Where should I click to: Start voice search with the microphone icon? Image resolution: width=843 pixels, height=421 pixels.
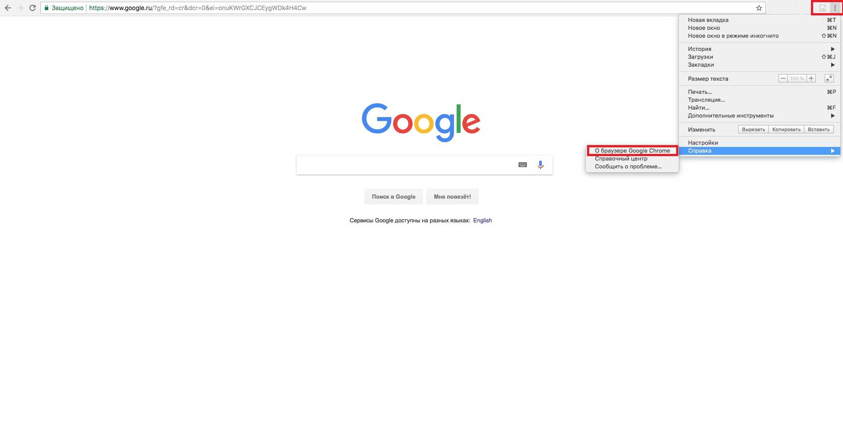pos(540,165)
